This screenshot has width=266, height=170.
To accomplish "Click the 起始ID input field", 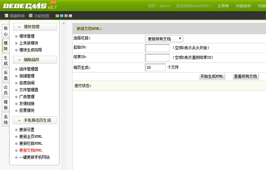I will coord(157,48).
